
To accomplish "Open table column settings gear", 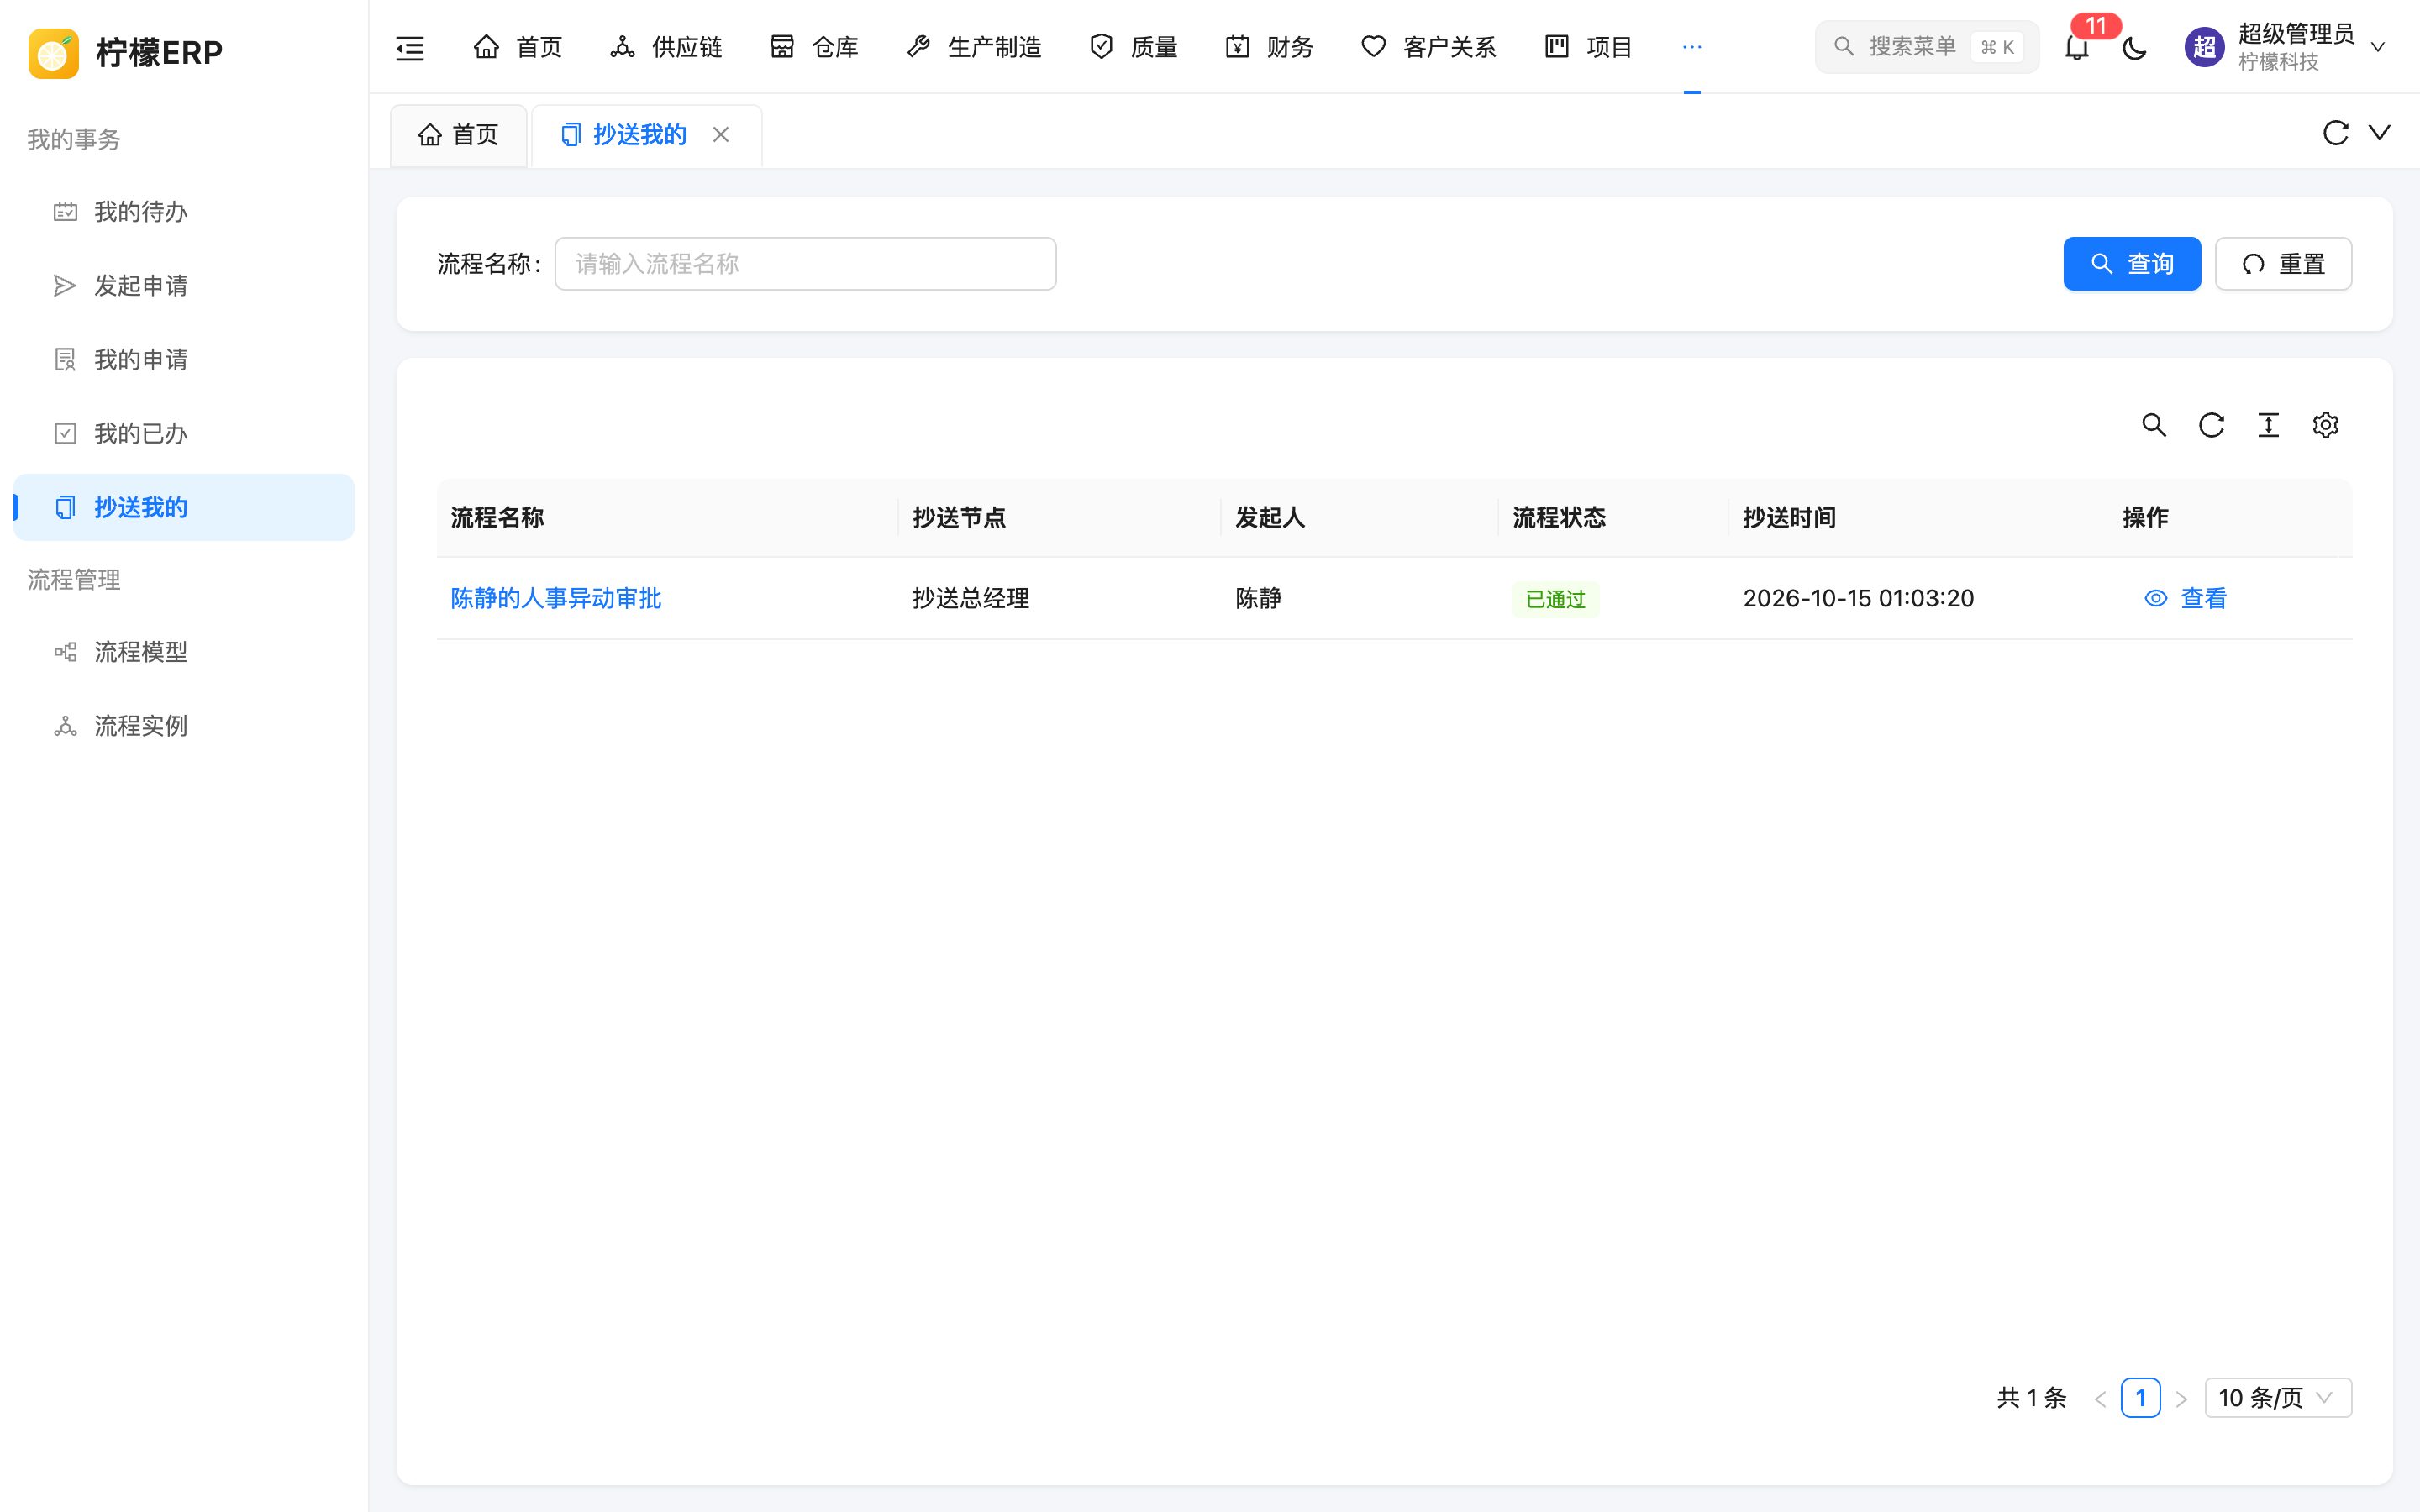I will coord(2325,425).
